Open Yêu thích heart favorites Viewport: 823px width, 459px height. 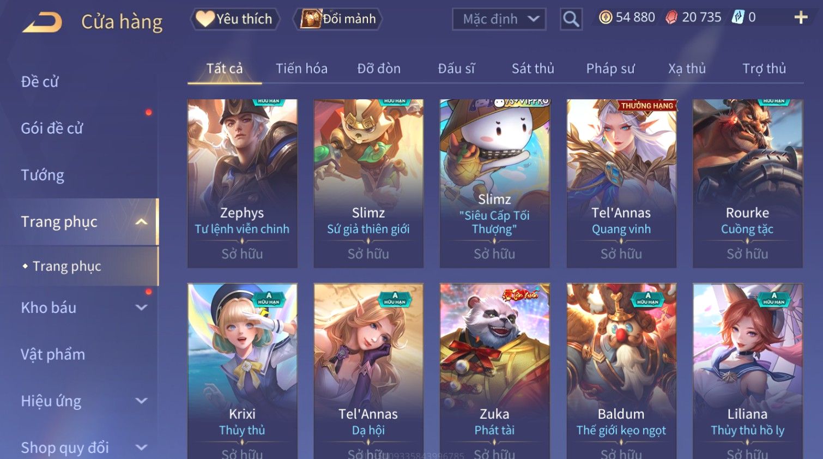[235, 19]
